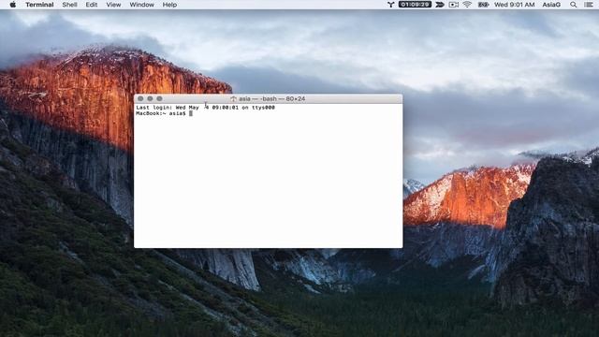
Task: Open the battery status menu
Action: (483, 5)
